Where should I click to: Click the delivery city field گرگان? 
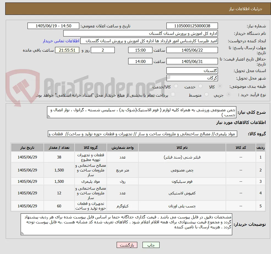[x=192, y=78]
